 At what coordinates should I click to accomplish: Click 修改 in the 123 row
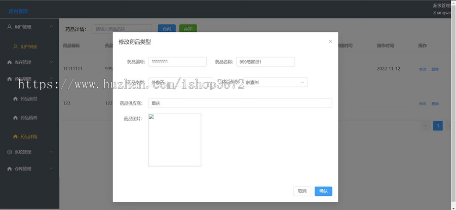(423, 103)
